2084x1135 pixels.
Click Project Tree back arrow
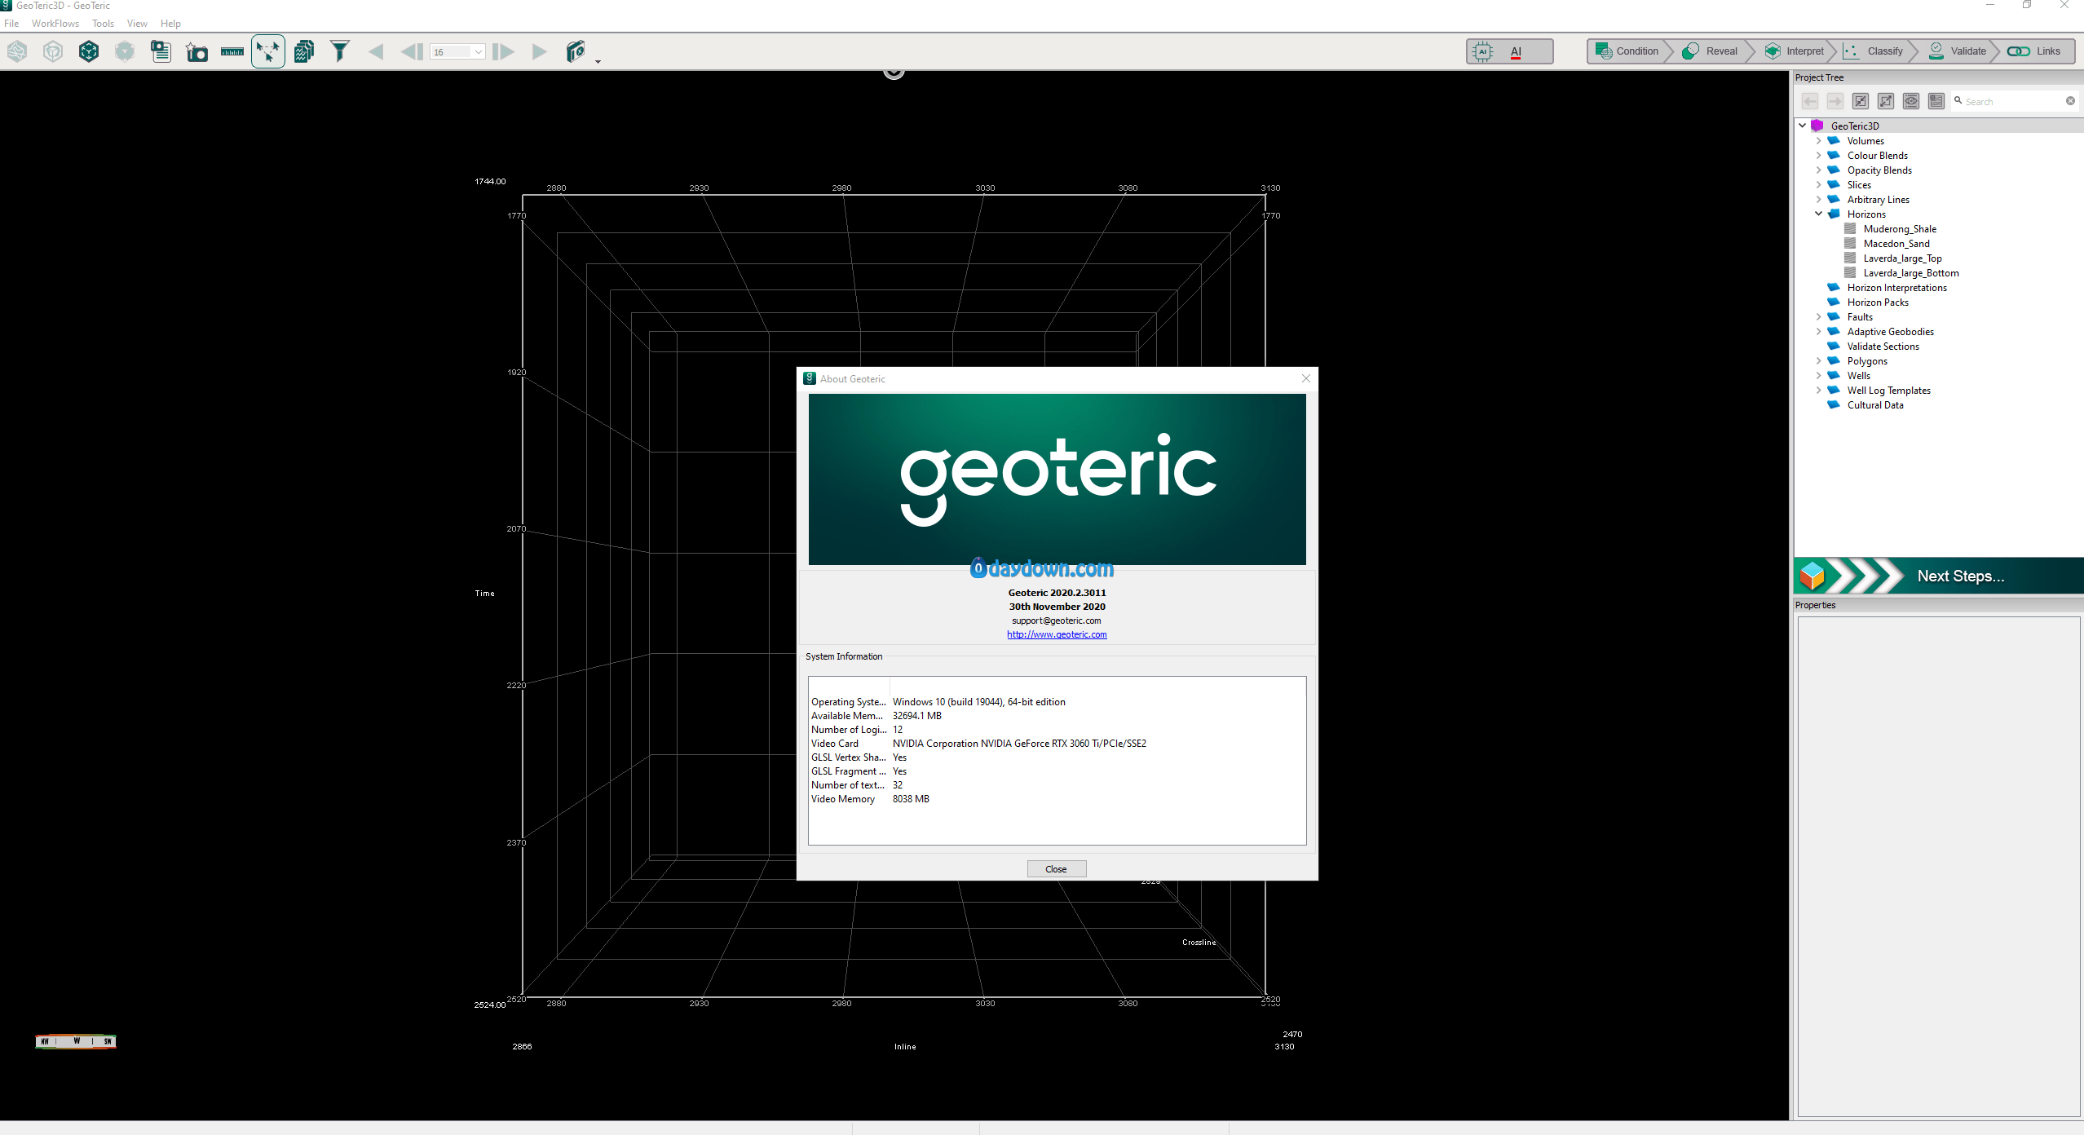pyautogui.click(x=1809, y=101)
